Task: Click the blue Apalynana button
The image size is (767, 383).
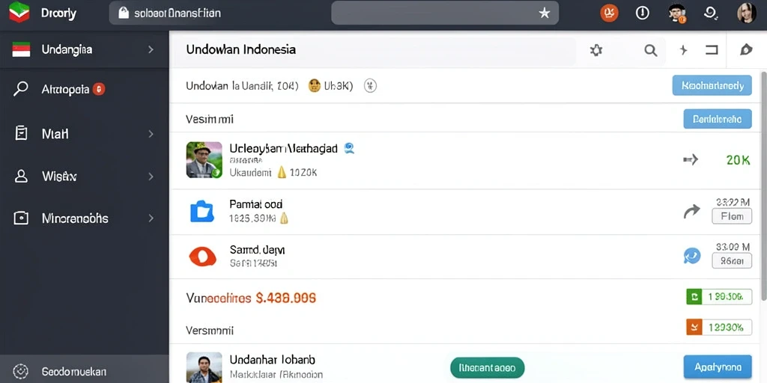Action: (717, 367)
